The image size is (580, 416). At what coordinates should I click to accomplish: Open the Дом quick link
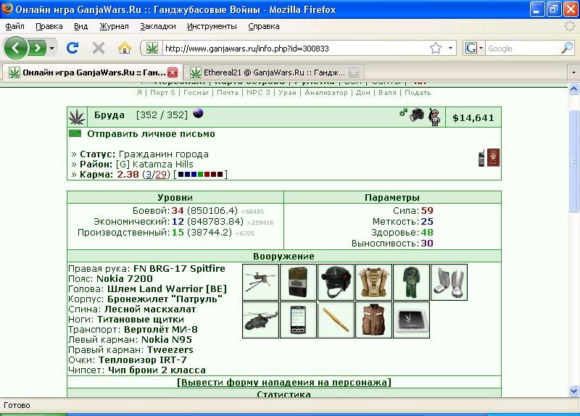click(363, 93)
